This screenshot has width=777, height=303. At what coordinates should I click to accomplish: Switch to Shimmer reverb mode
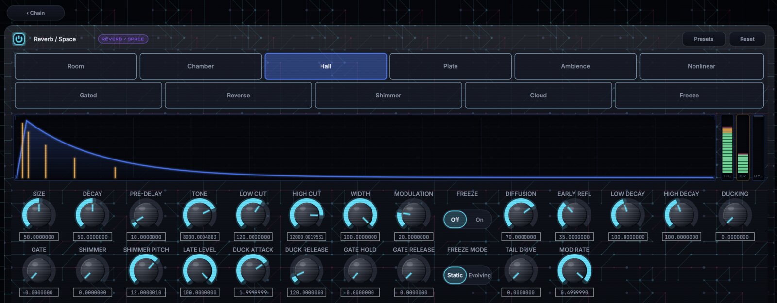click(x=388, y=96)
